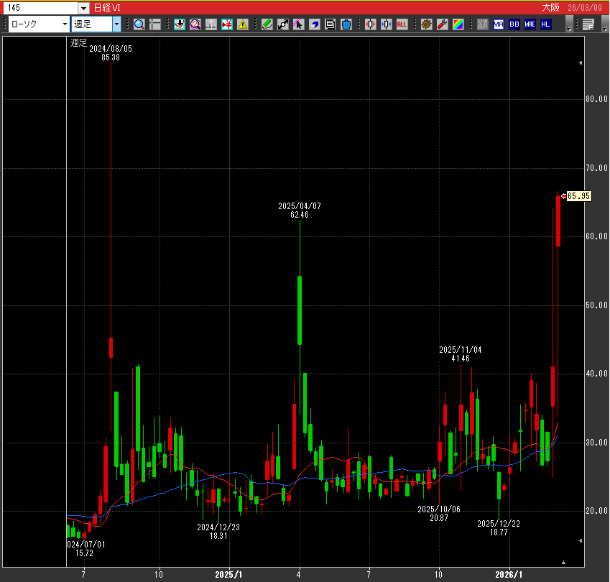Open the red wrench settings tool
Viewport: 610px width, 582px height.
point(443,24)
